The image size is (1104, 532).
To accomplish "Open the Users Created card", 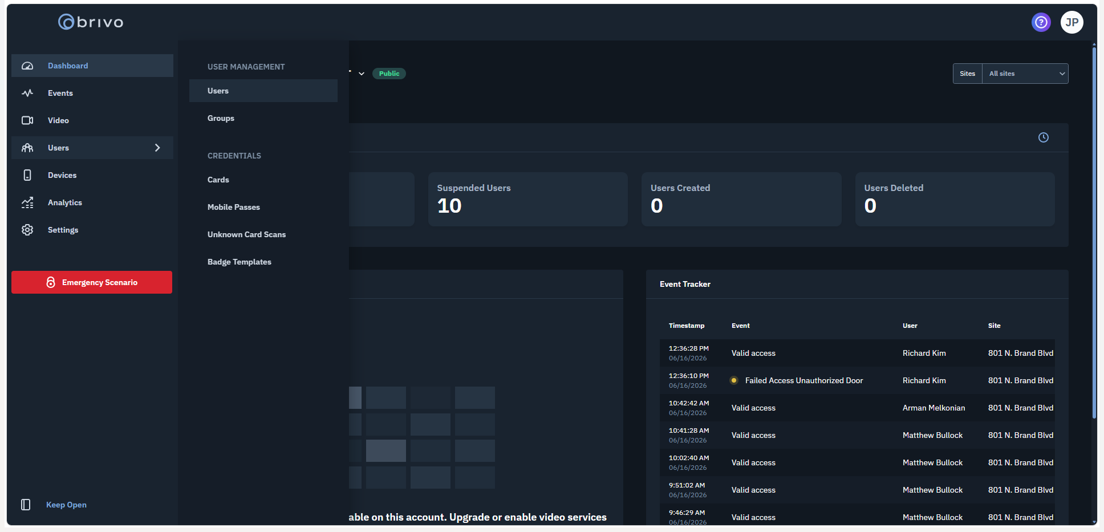I will click(741, 199).
